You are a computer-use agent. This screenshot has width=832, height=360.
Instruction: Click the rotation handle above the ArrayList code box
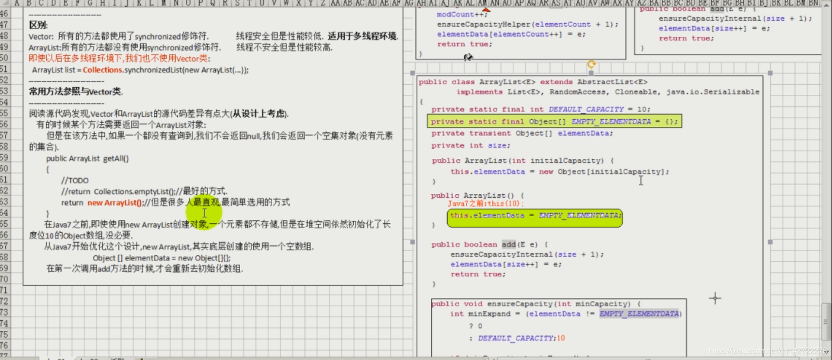pos(591,64)
